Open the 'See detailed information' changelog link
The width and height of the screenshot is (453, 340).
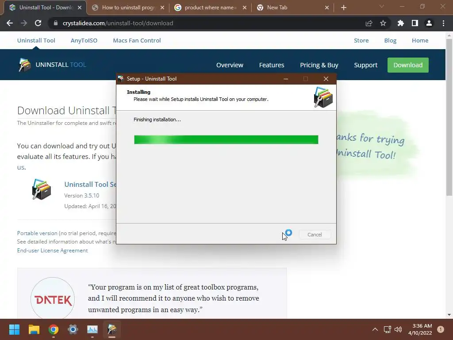(x=66, y=242)
